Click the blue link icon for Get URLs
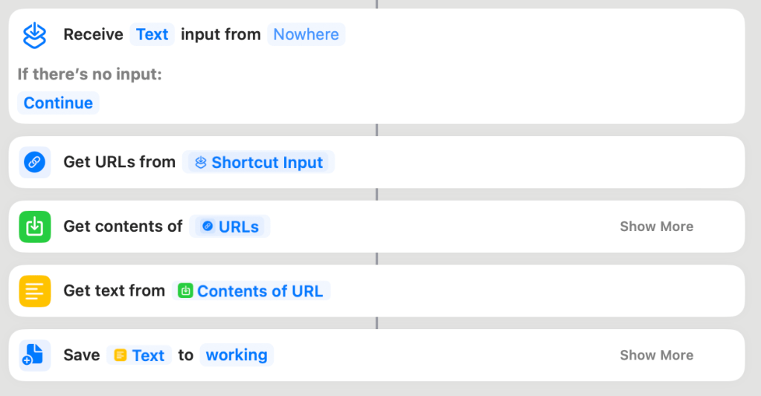This screenshot has height=396, width=761. point(35,163)
